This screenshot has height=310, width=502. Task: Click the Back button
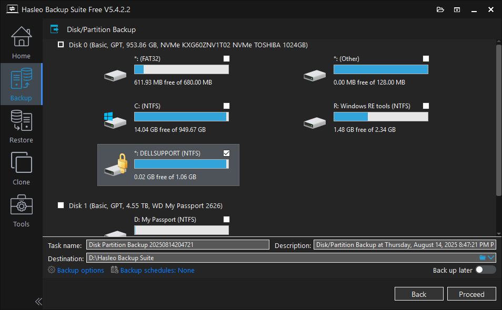tap(419, 294)
